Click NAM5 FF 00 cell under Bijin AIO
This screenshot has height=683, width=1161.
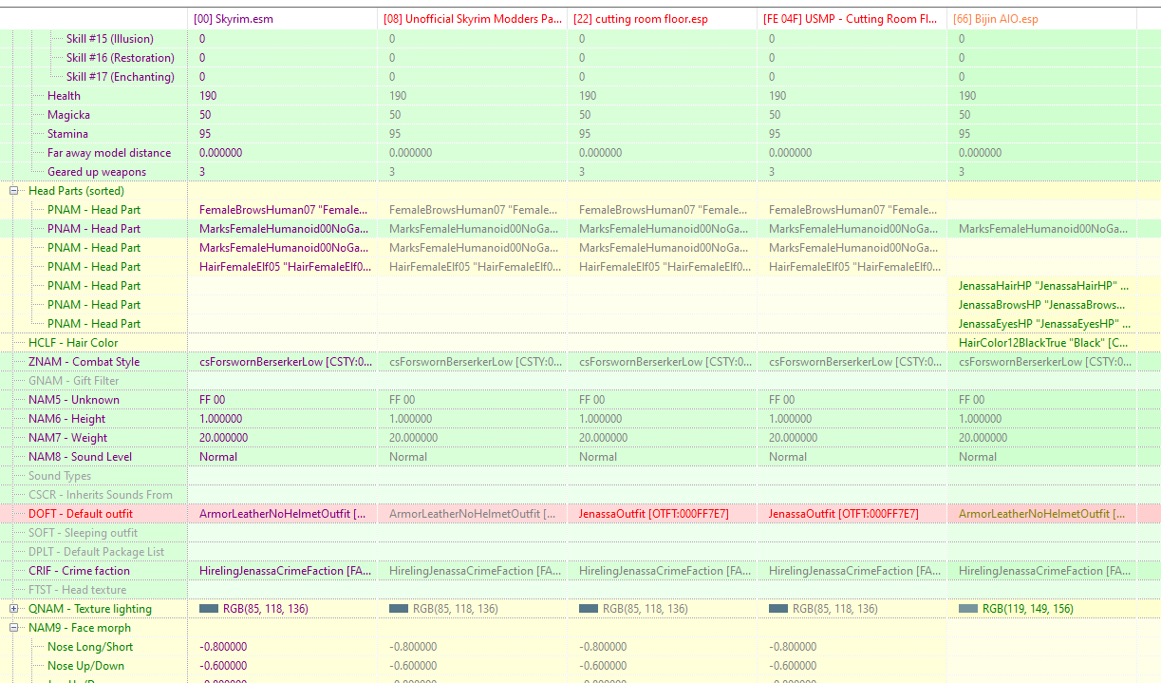pos(972,400)
